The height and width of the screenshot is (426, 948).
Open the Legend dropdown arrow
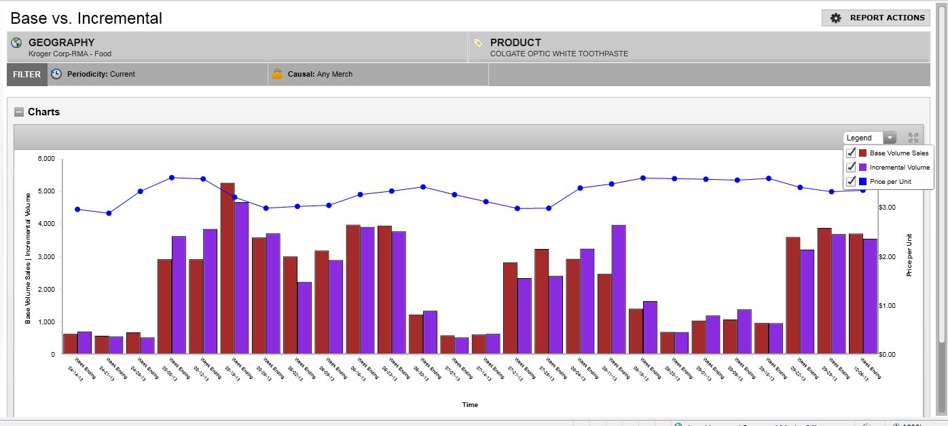[890, 138]
